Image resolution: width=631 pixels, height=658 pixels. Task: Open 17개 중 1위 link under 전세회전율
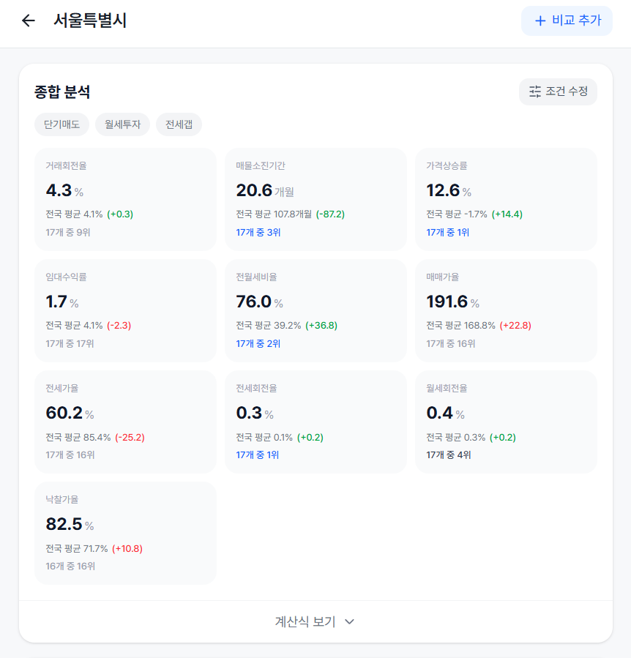(256, 455)
